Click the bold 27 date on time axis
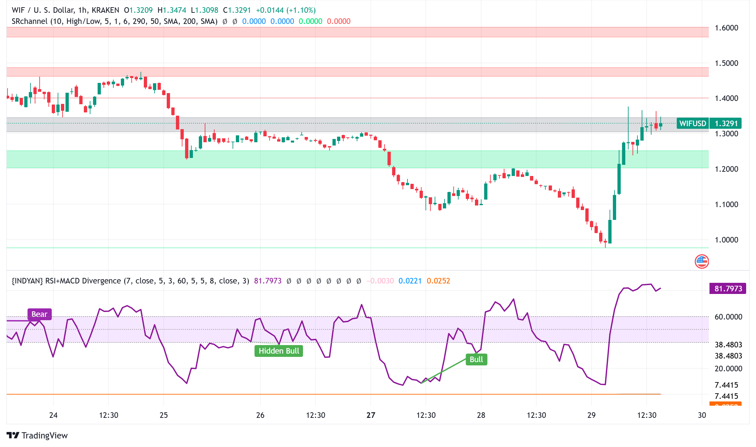 tap(370, 415)
